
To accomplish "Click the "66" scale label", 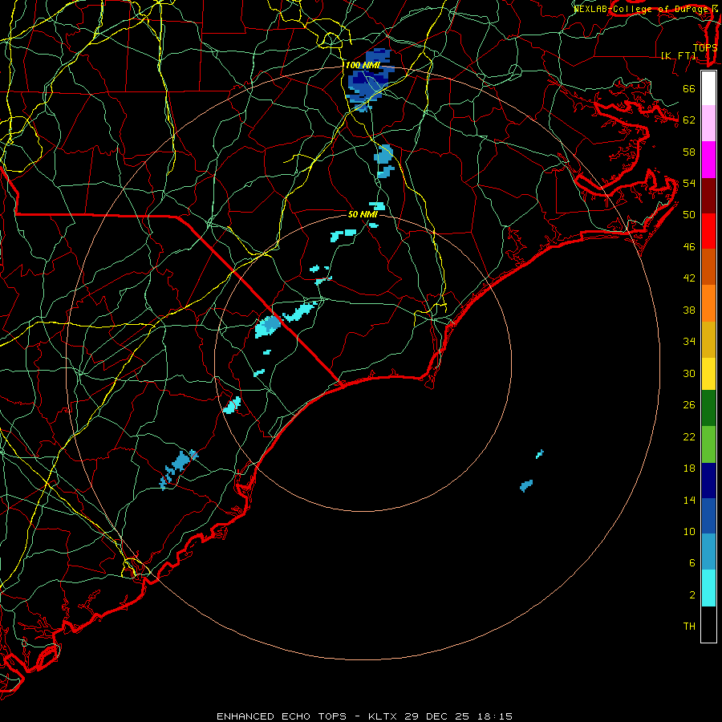I will click(x=689, y=88).
